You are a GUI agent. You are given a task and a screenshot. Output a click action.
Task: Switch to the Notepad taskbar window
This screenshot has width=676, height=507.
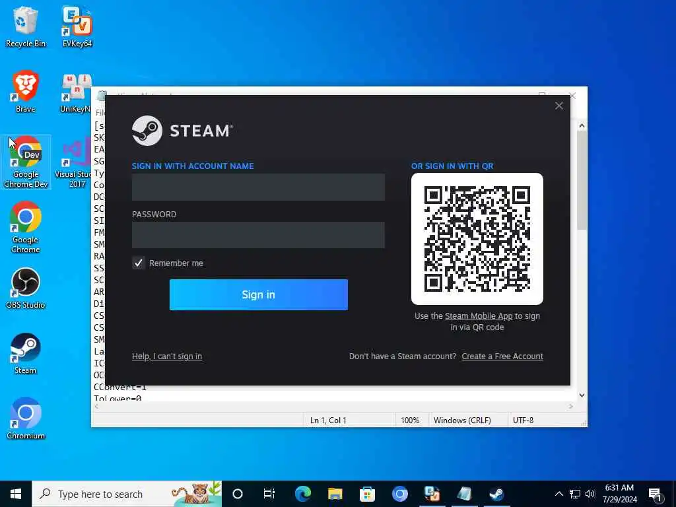[x=464, y=494]
